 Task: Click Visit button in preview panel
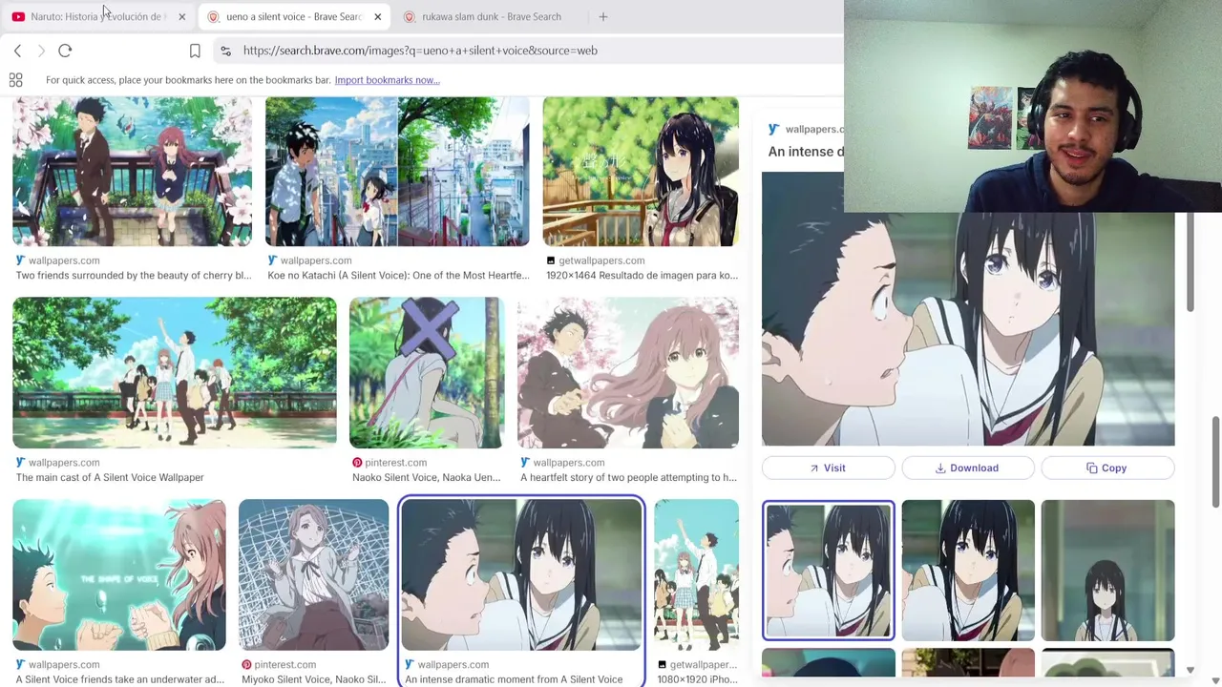[x=828, y=468]
